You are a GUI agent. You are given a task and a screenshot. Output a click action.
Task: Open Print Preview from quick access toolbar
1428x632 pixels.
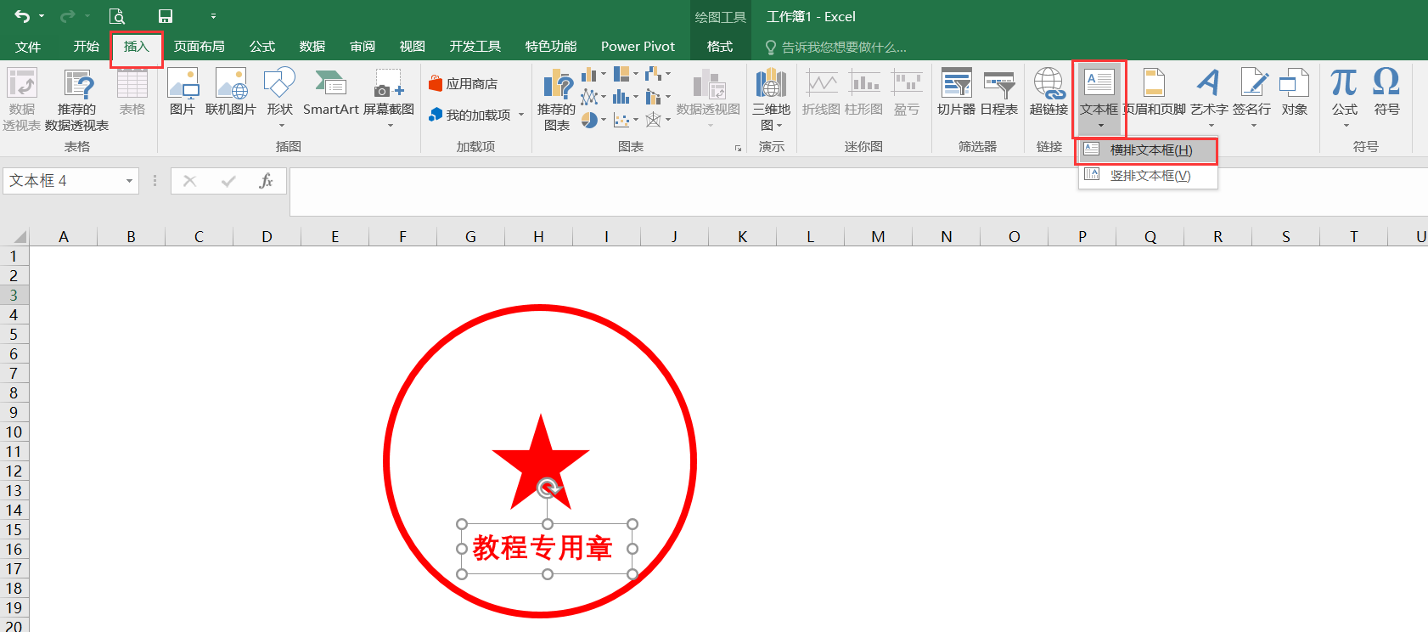point(118,16)
